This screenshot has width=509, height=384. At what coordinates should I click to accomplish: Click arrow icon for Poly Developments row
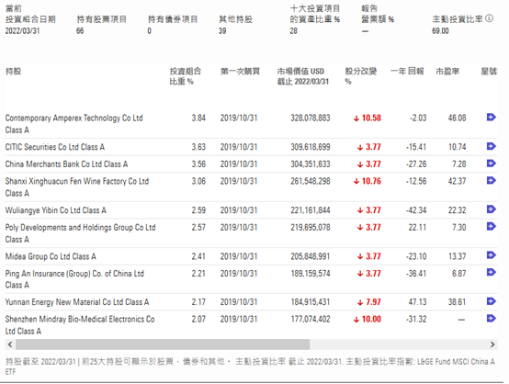tap(492, 226)
